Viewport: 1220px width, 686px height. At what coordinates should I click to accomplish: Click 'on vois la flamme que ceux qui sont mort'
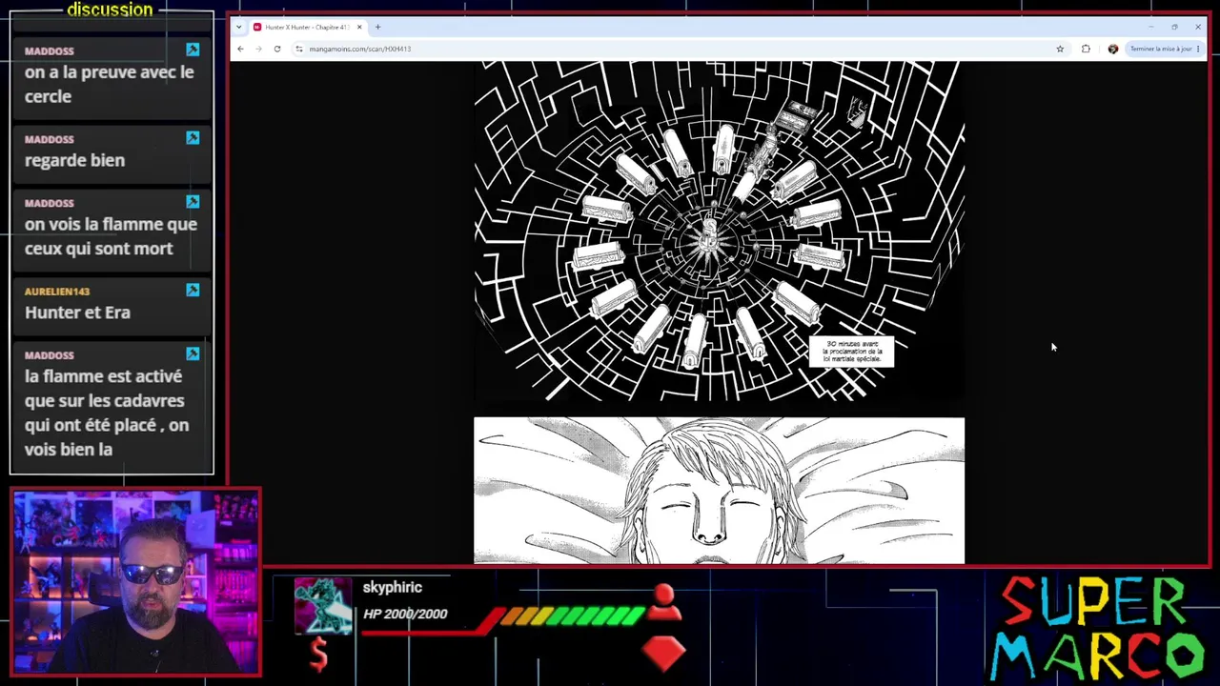pos(111,236)
